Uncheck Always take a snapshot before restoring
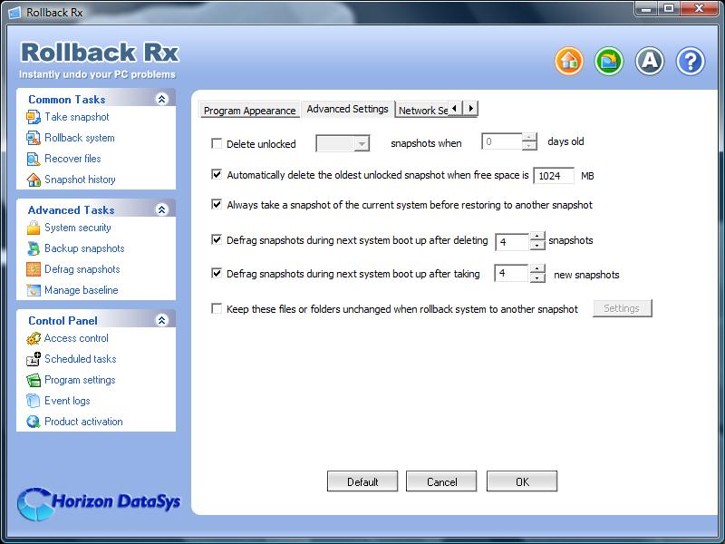This screenshot has width=725, height=544. tap(217, 204)
